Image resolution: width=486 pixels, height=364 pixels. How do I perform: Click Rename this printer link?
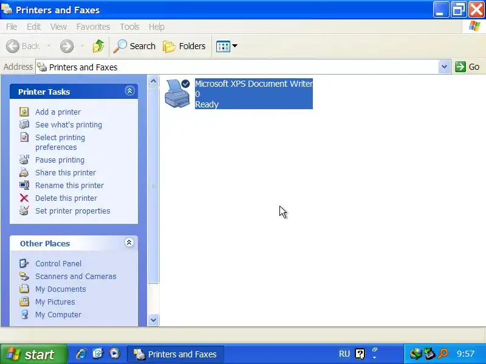coord(69,185)
